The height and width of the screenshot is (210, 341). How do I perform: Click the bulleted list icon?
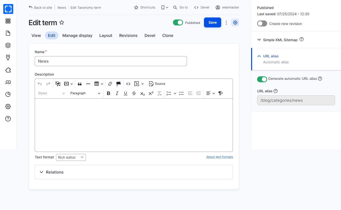click(181, 93)
